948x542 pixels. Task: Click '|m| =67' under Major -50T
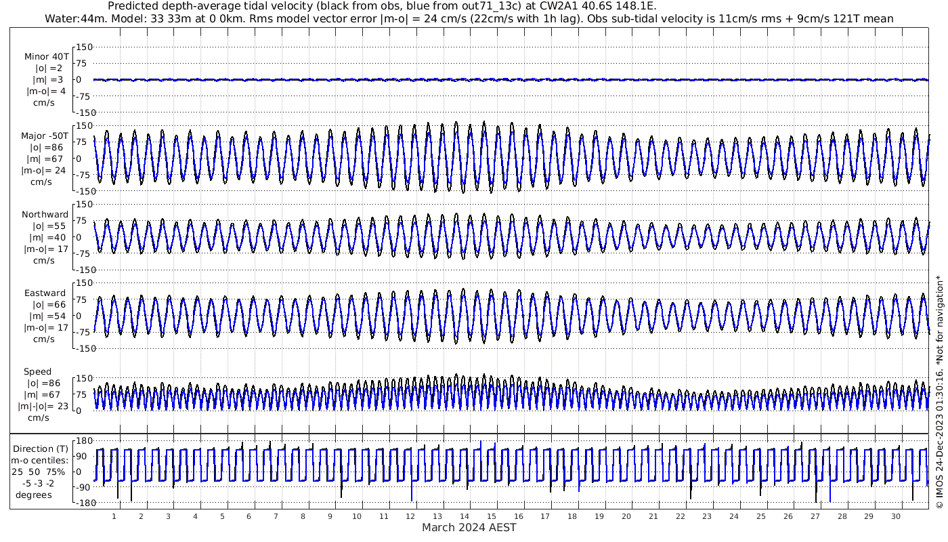coord(46,159)
